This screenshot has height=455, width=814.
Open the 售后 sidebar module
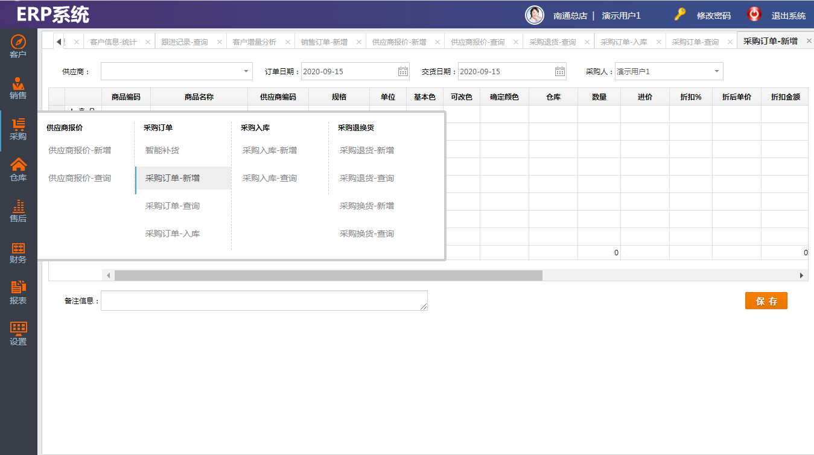18,211
